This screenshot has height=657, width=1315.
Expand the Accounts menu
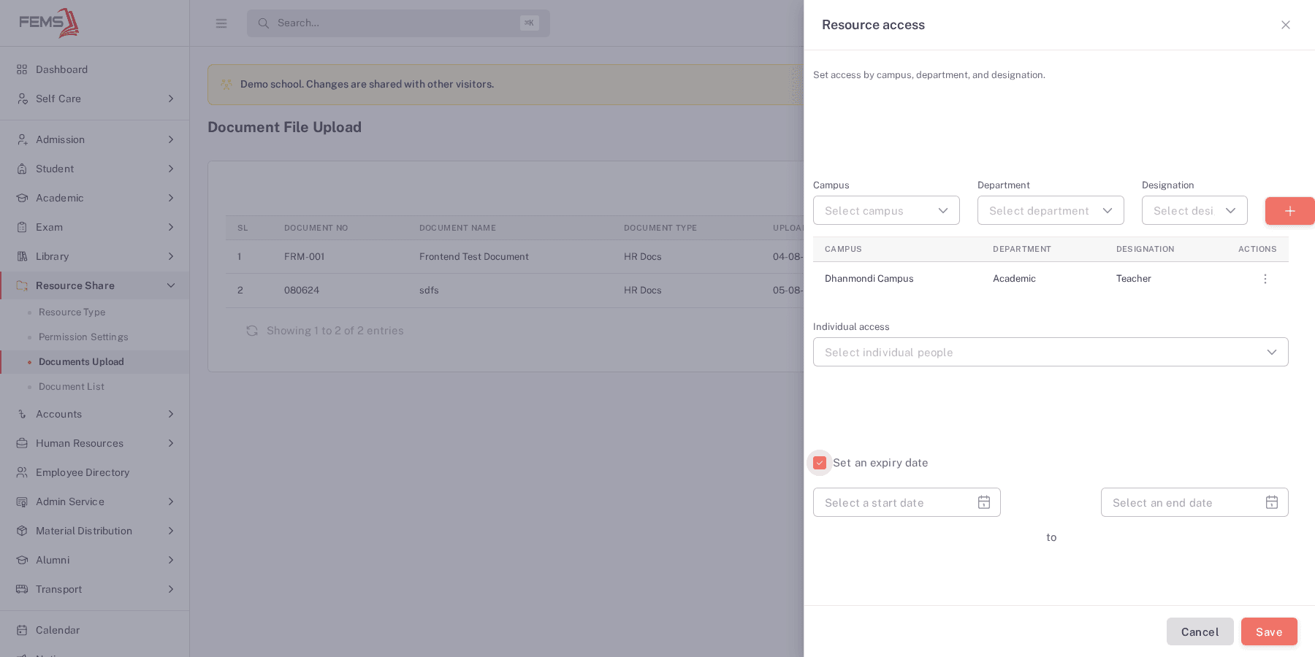click(x=95, y=414)
